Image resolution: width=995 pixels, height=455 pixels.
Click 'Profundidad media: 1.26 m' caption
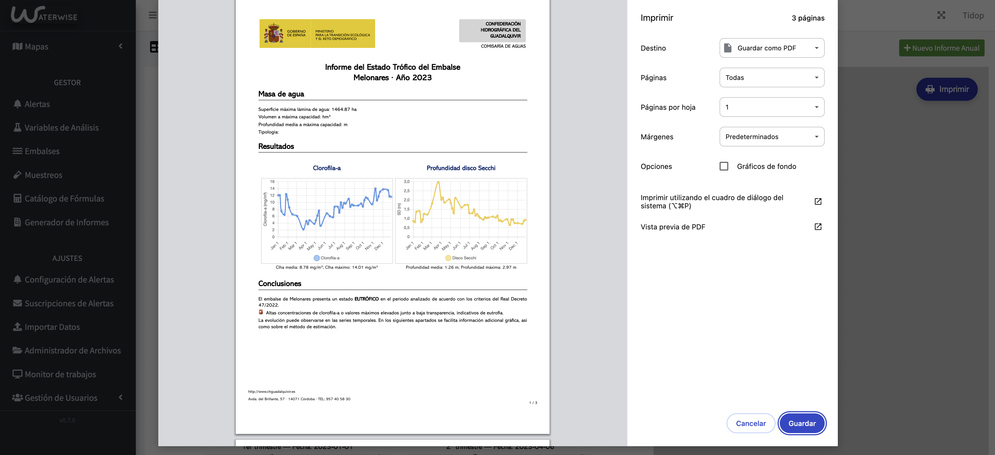pos(461,267)
